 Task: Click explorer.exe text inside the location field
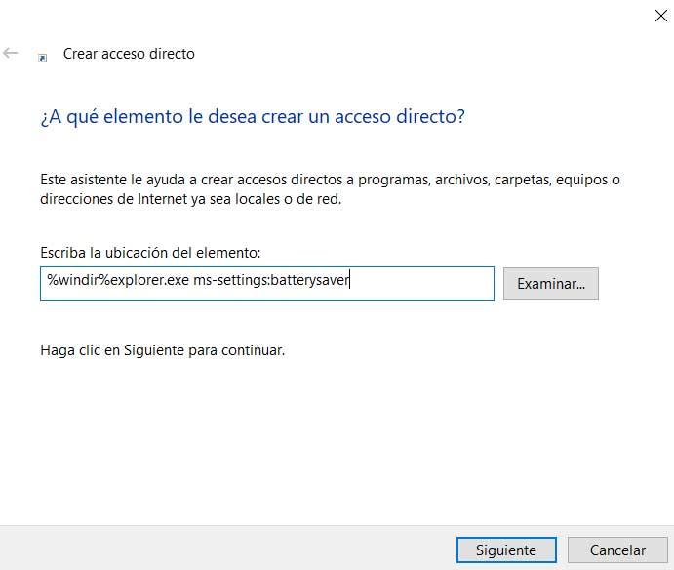[x=149, y=280]
